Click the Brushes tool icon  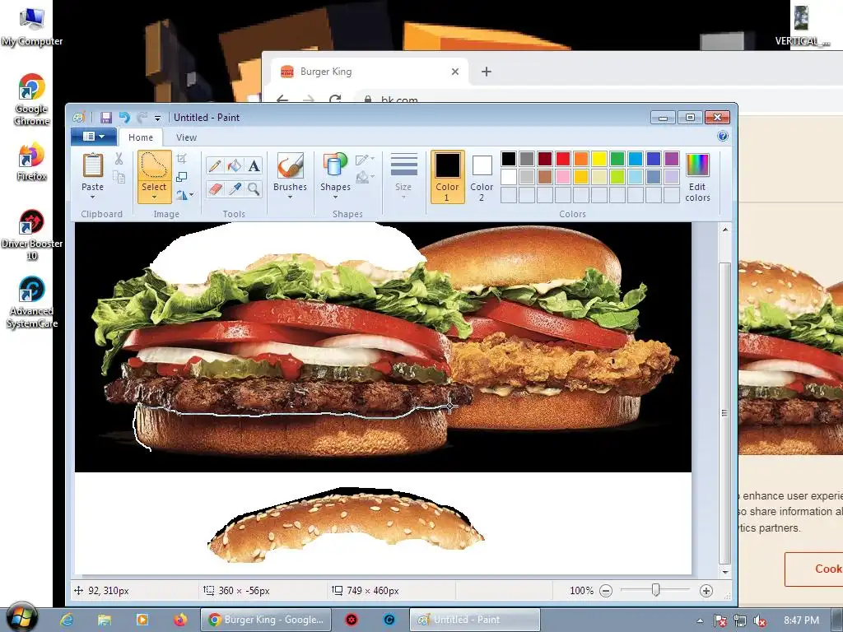point(290,165)
